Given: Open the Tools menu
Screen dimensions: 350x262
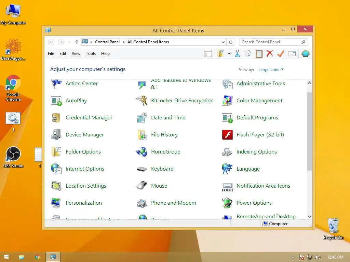Looking at the screenshot, I should tap(91, 54).
